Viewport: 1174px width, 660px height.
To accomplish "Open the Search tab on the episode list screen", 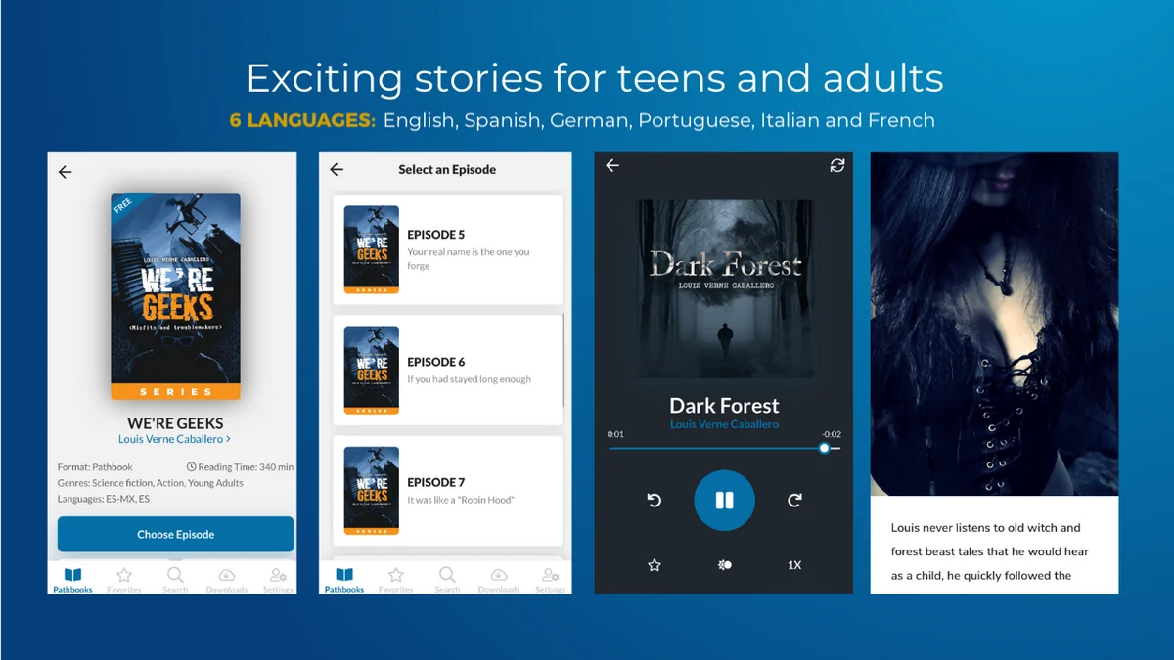I will pyautogui.click(x=447, y=580).
